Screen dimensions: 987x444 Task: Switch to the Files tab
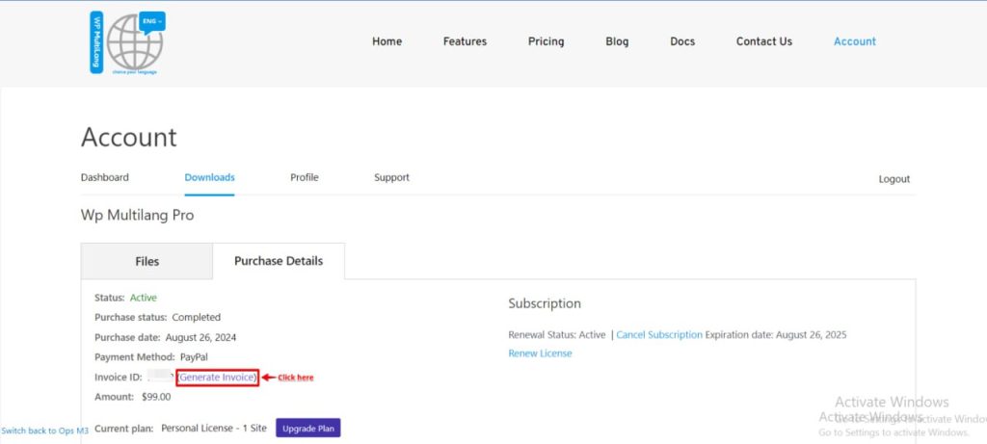click(147, 261)
